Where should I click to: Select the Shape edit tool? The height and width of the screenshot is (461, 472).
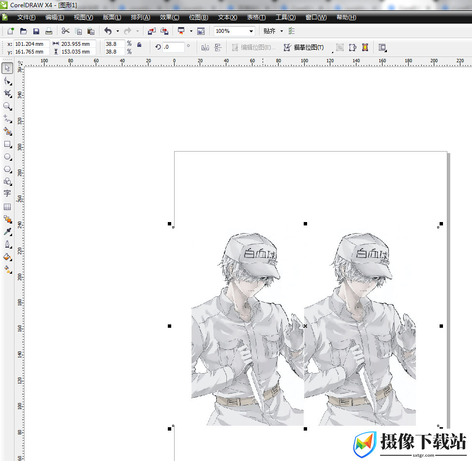[7, 81]
